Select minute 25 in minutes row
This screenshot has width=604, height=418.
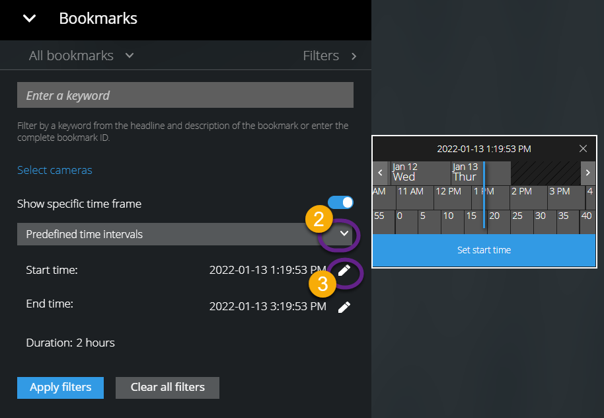[522, 222]
